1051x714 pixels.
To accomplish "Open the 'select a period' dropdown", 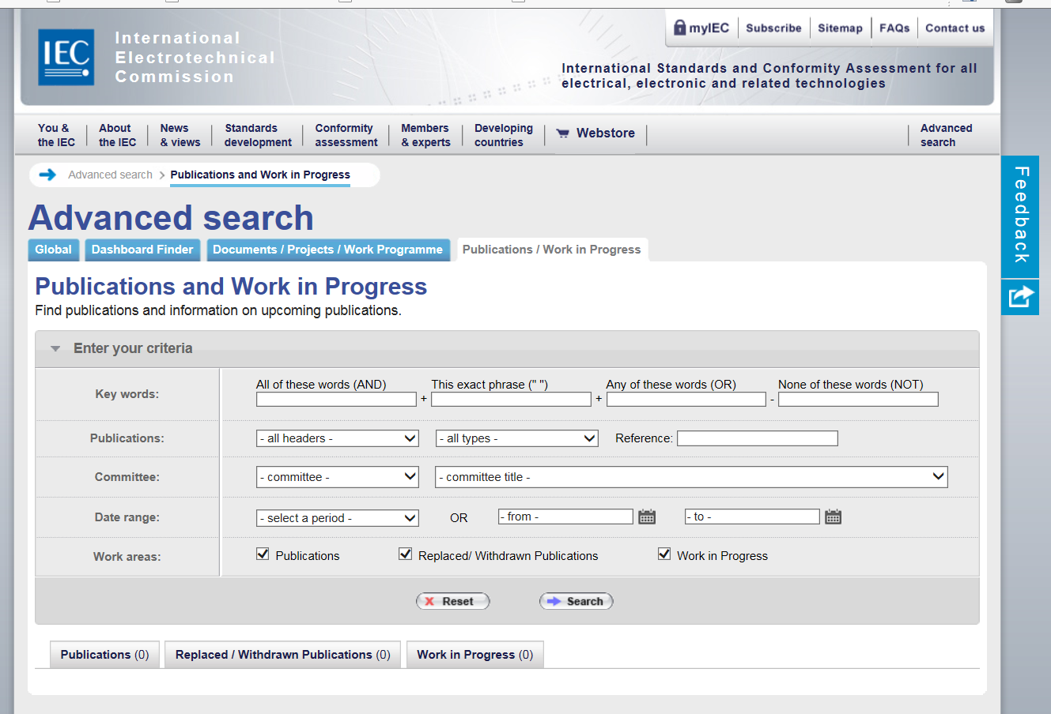I will pyautogui.click(x=338, y=518).
